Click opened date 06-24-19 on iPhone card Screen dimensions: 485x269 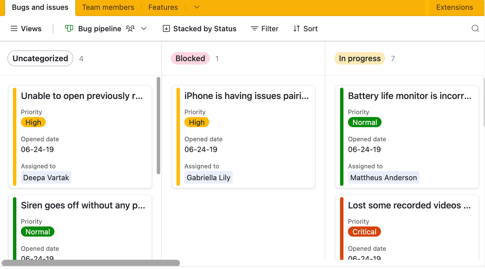[201, 150]
